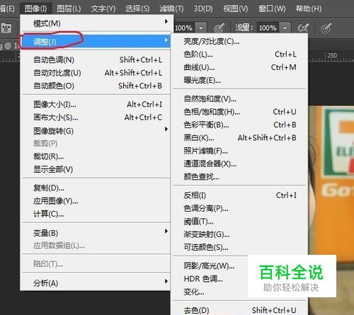This screenshot has width=354, height=315.
Task: Open 图像大小(I) dialog
Action: (96, 104)
